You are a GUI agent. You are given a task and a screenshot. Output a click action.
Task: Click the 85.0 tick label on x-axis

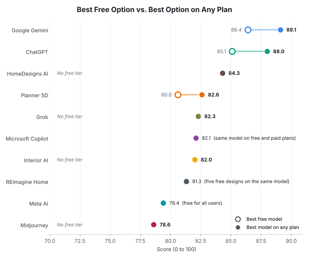point(231,241)
